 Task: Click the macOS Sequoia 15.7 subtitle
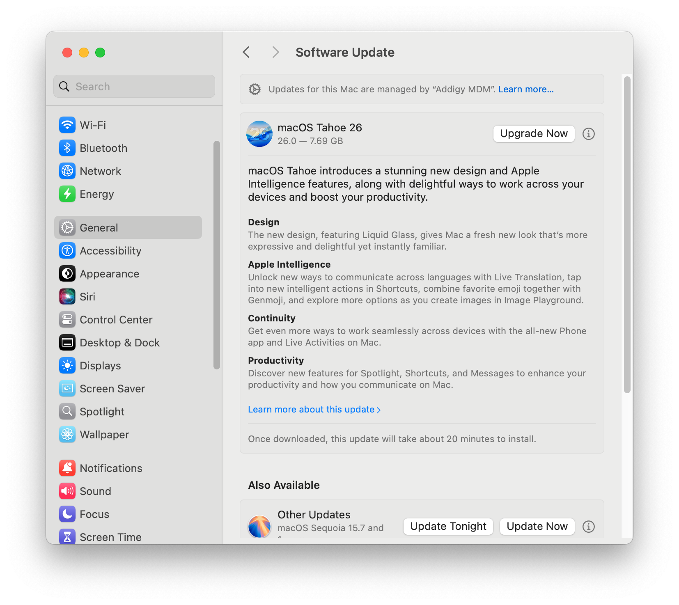pos(330,528)
